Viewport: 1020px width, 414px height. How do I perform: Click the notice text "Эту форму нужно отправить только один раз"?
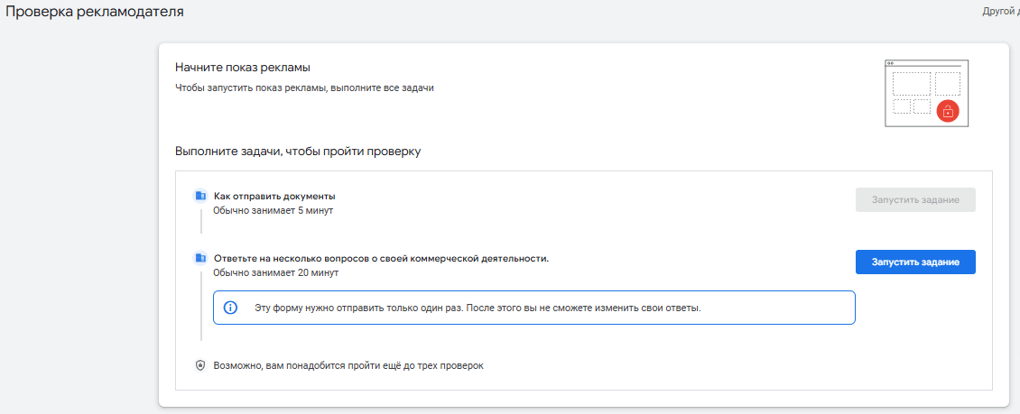(x=478, y=308)
